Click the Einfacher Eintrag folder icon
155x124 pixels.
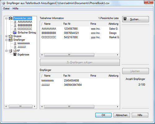pos(15,33)
